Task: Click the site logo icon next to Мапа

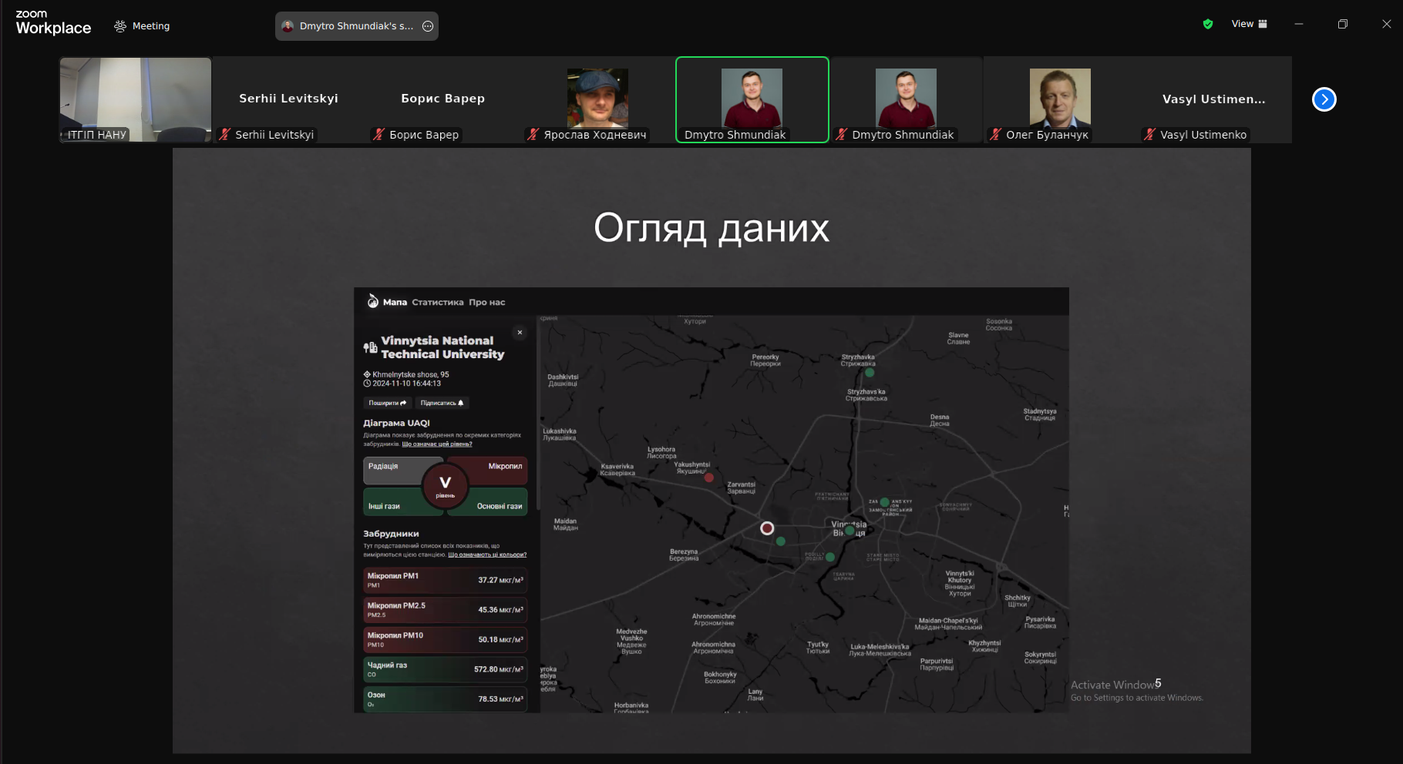Action: 373,301
